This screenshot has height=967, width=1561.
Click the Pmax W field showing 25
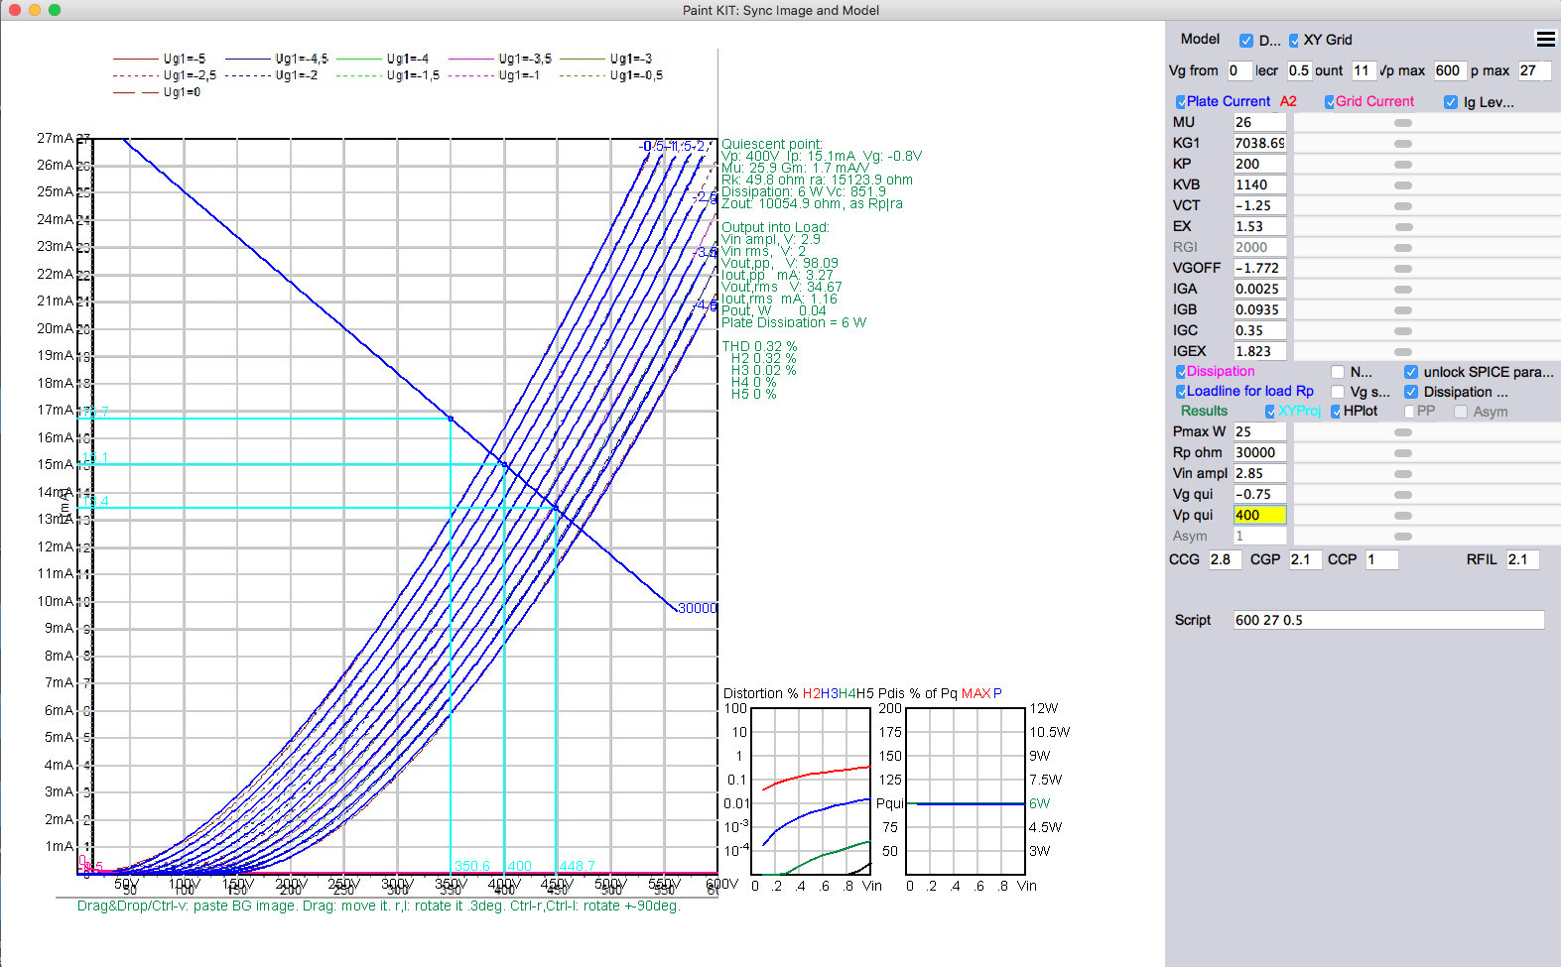coord(1259,431)
